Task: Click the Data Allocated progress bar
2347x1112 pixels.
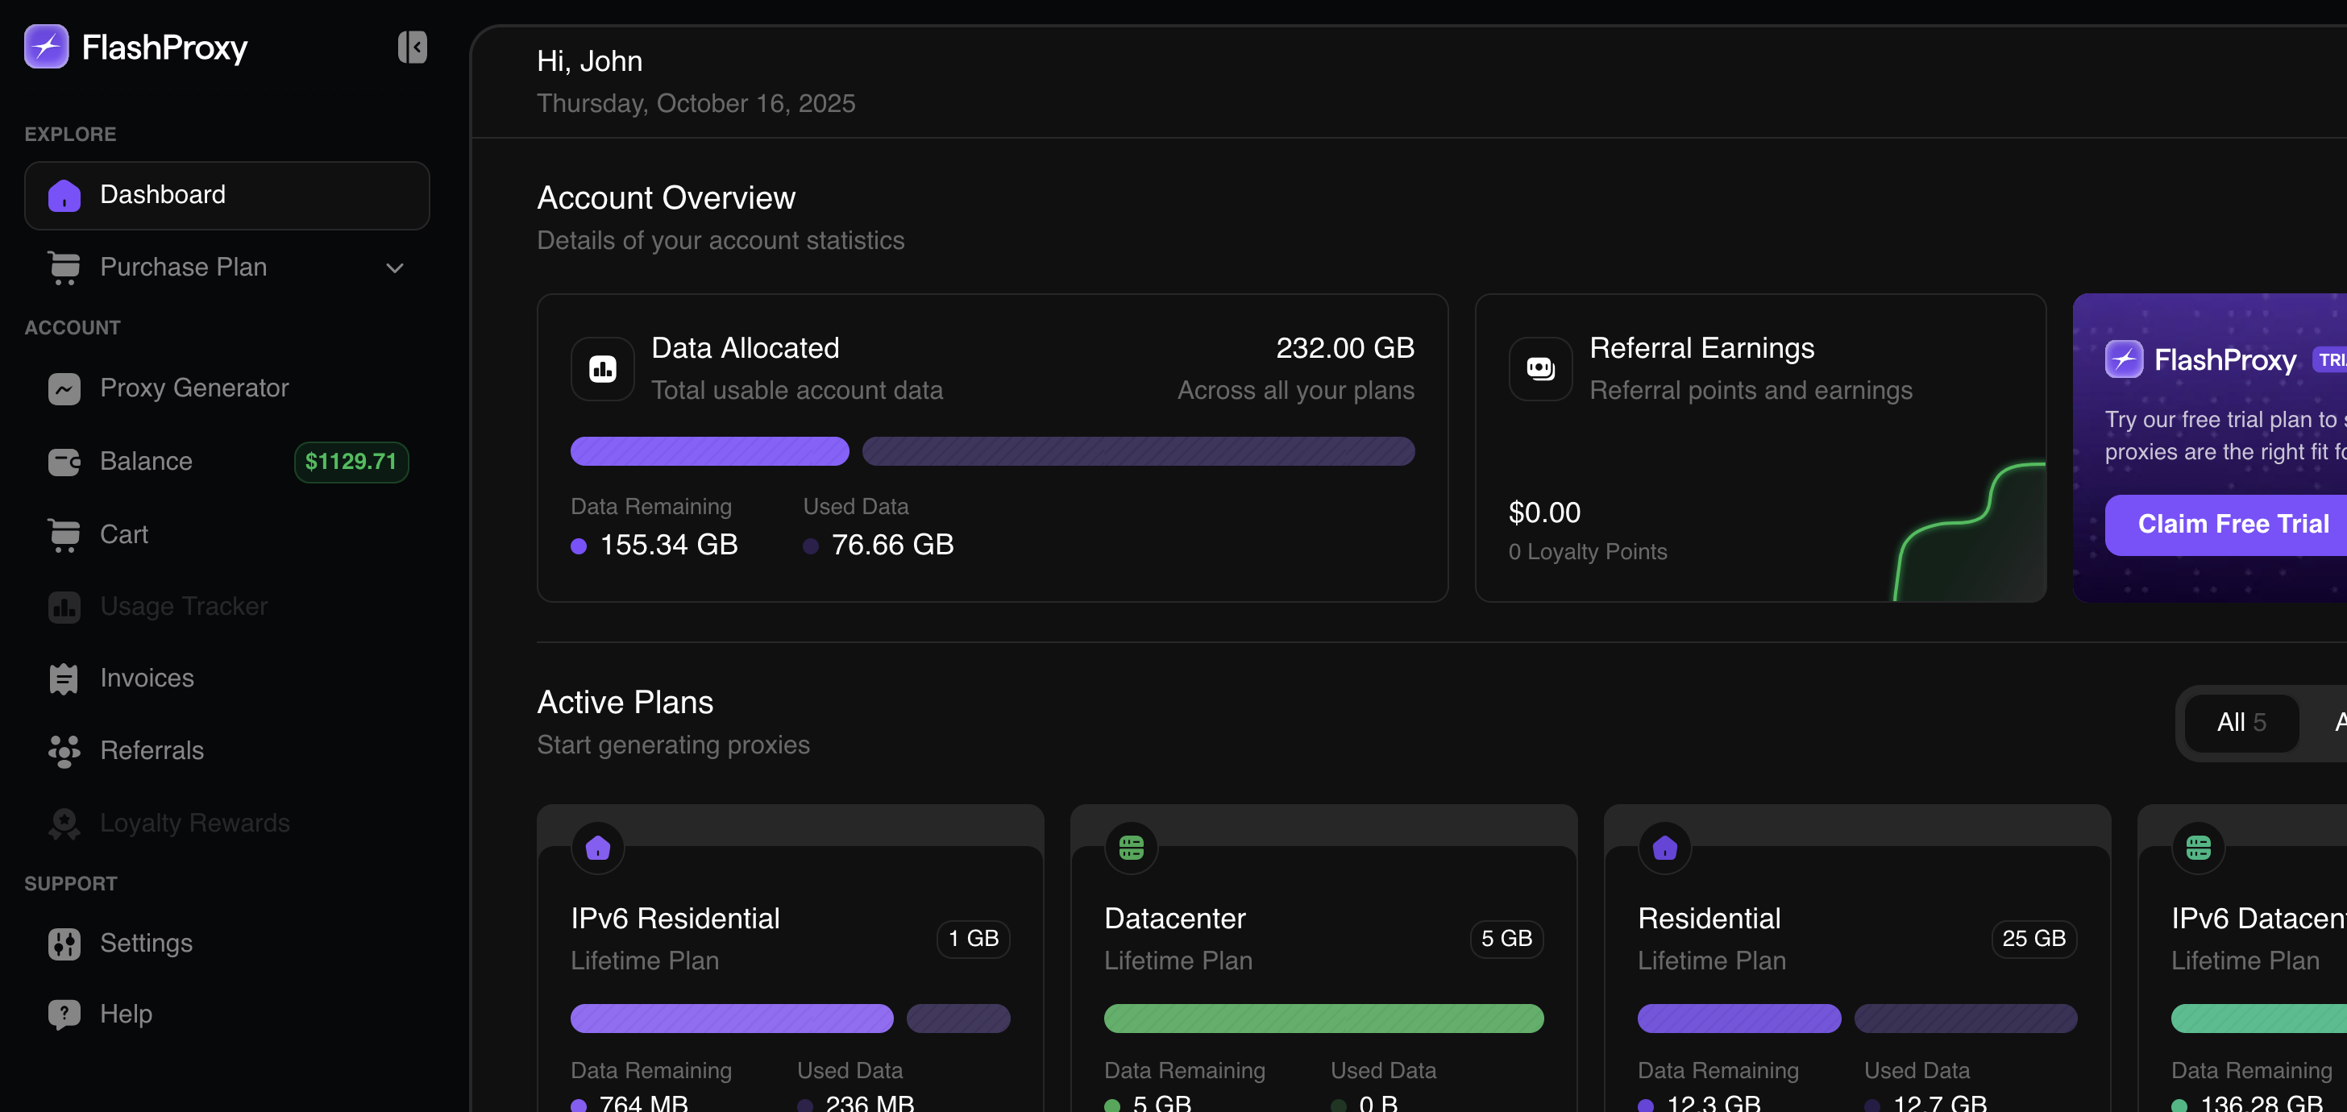Action: (x=992, y=450)
